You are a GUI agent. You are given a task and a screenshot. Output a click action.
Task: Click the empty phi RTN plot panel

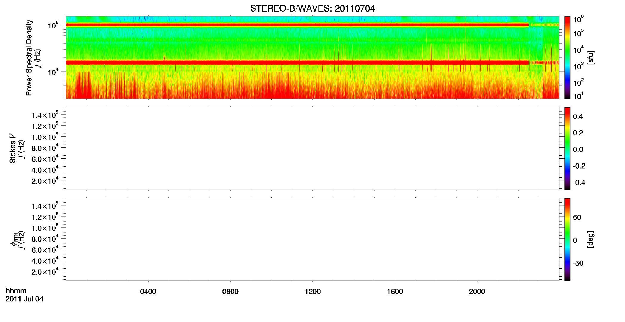tap(312, 239)
